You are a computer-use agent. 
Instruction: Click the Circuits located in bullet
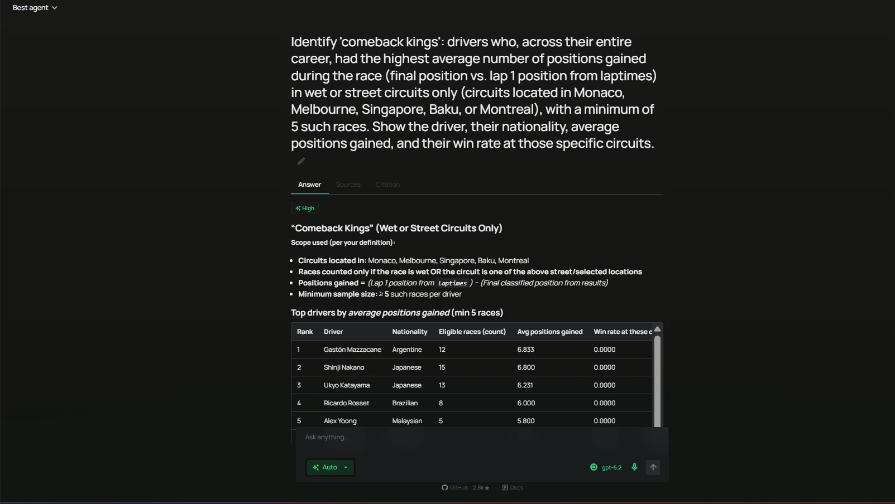click(413, 260)
